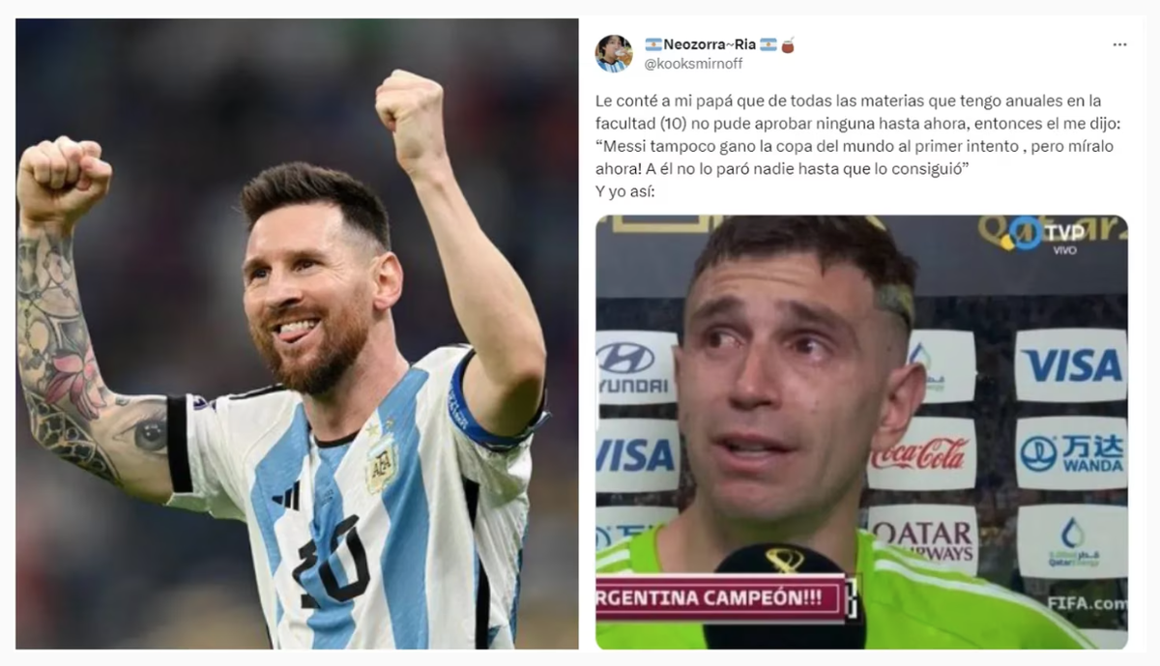Viewport: 1160px width, 666px height.
Task: Click the ARGENTINA CAMPEÓN!!! banner caption
Action: (x=721, y=597)
